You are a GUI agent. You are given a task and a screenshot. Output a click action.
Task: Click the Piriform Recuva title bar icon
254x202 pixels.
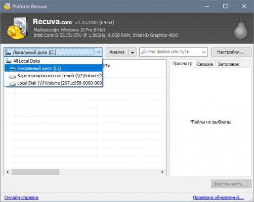[x=7, y=6]
